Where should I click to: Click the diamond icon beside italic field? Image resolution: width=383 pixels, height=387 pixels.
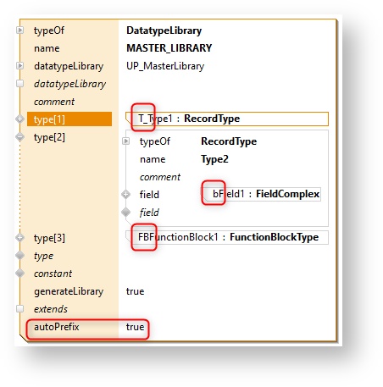click(126, 212)
